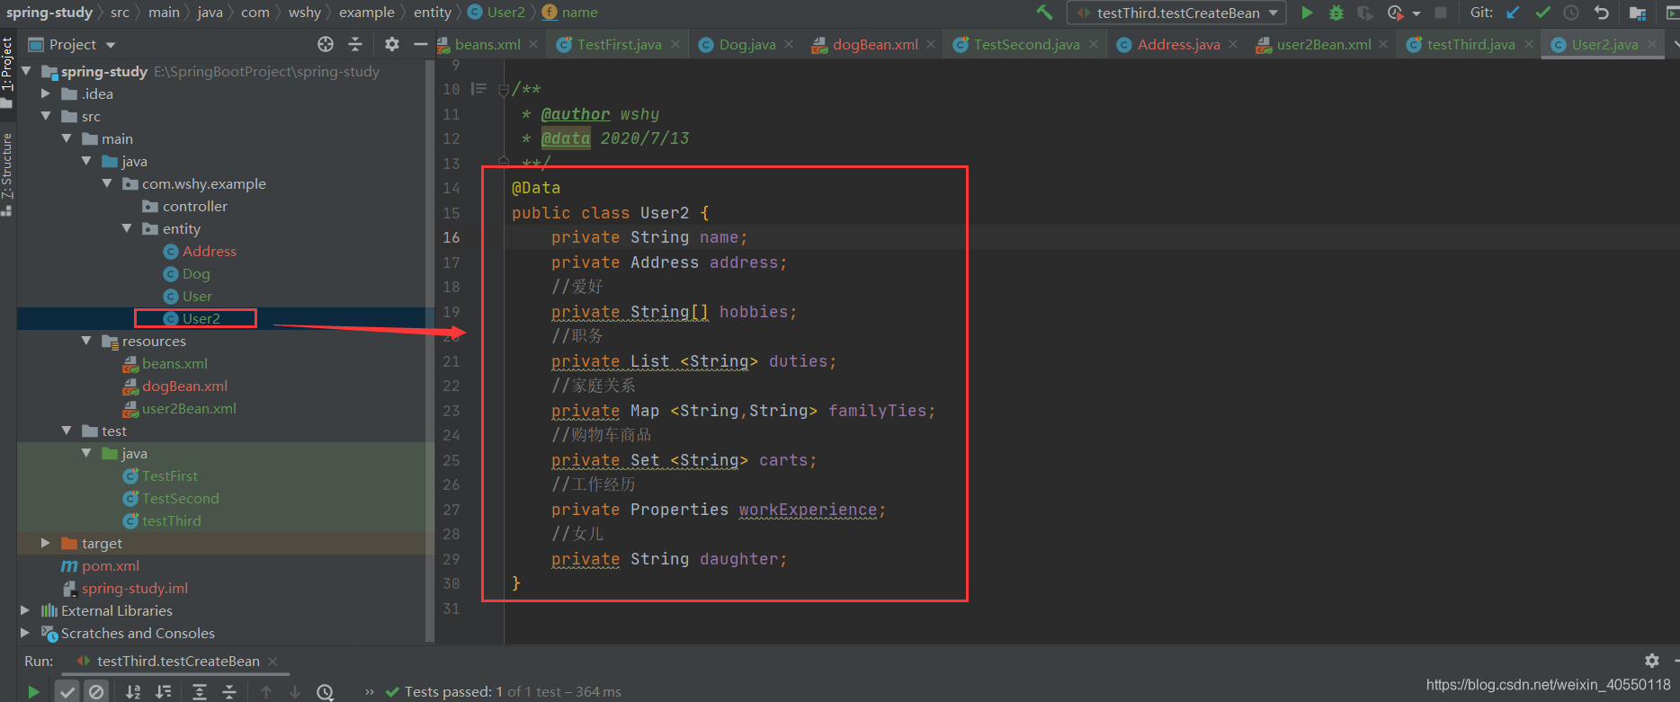1680x702 pixels.
Task: Collapse the main folder
Action: coord(67,138)
